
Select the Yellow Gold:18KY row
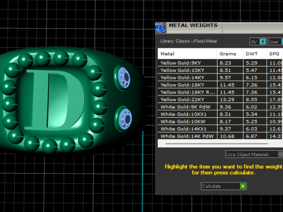[221, 85]
